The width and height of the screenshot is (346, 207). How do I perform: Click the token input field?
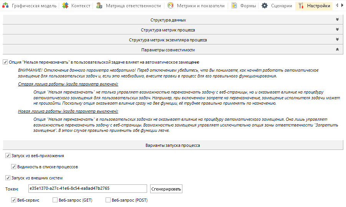(x=88, y=189)
